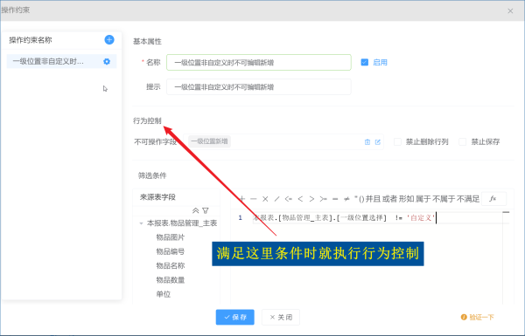Add a new operation constraint with plus icon
The width and height of the screenshot is (525, 336).
coord(109,40)
